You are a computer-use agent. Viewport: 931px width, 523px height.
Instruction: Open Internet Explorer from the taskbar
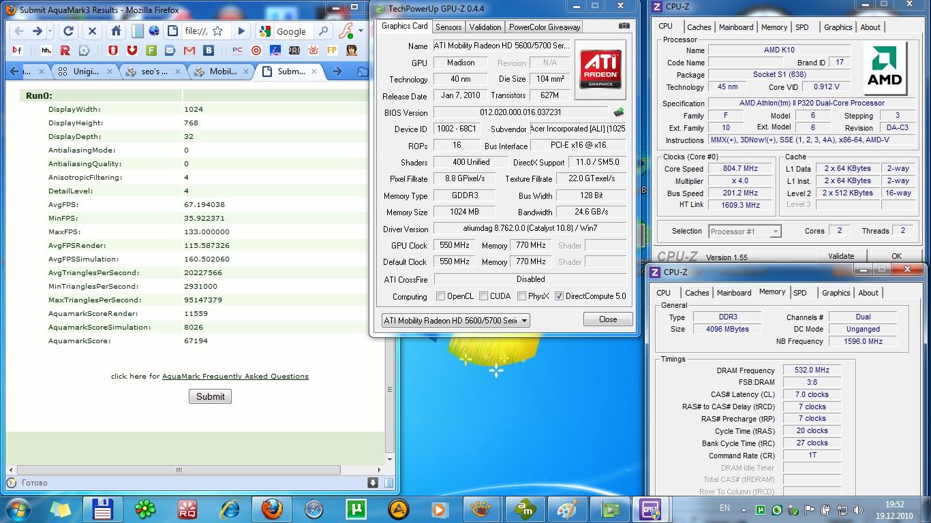coord(230,509)
